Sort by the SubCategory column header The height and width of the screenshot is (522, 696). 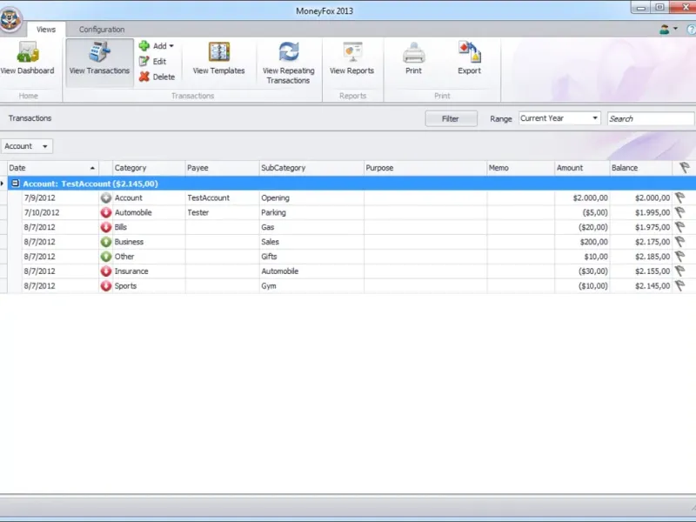click(x=311, y=168)
